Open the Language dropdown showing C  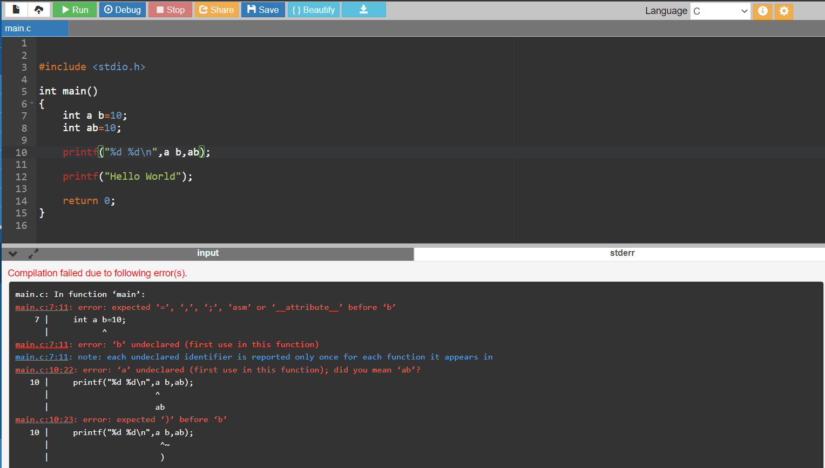tap(720, 11)
